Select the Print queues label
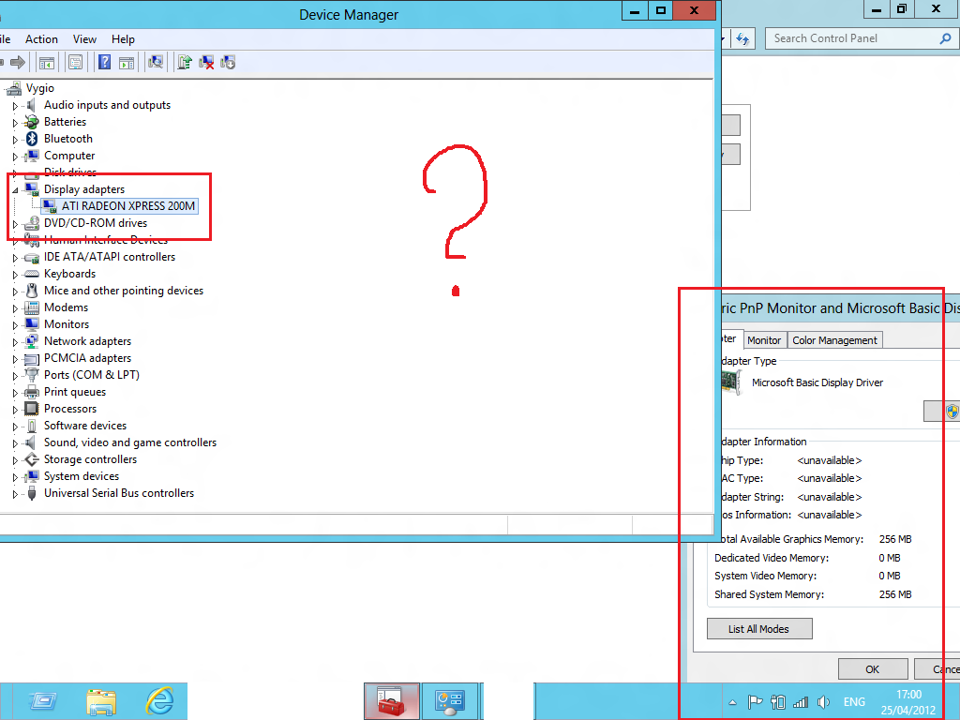This screenshot has width=960, height=720. (75, 392)
